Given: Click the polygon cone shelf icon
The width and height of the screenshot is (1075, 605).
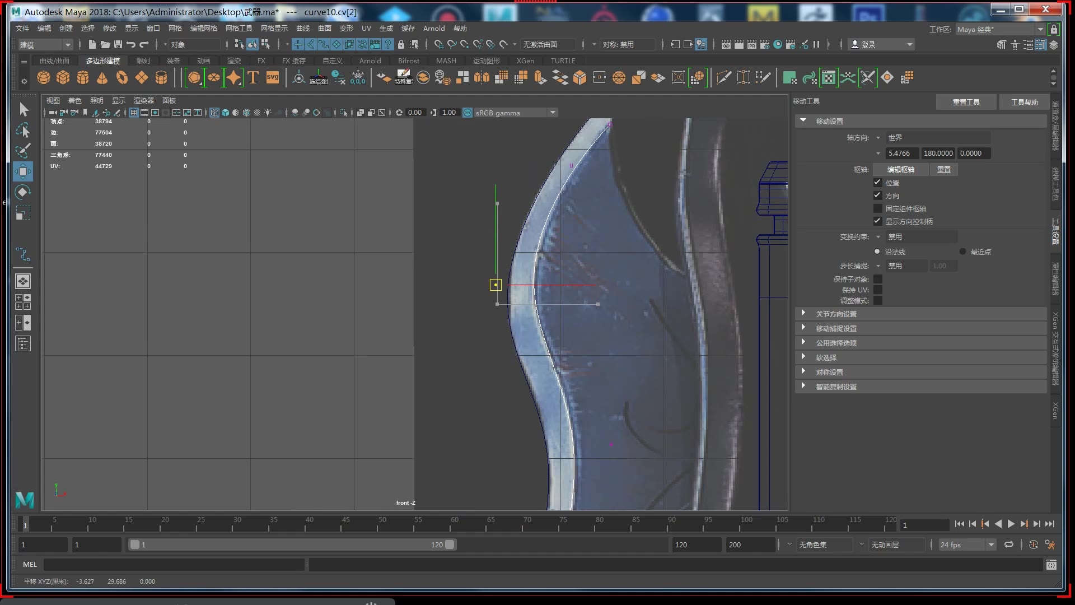Looking at the screenshot, I should (102, 78).
